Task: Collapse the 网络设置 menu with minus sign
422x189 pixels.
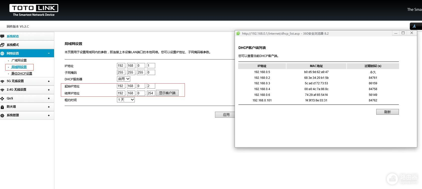Action: [x=49, y=53]
